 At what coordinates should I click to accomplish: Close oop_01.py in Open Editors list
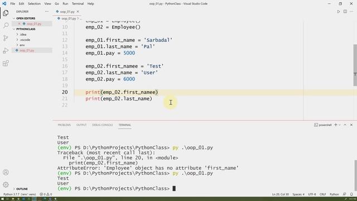20,23
